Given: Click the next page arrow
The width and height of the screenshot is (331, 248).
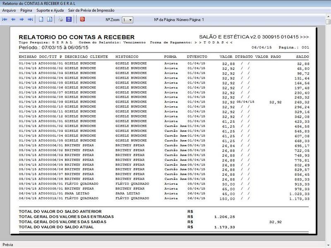Looking at the screenshot, I should [22, 19].
